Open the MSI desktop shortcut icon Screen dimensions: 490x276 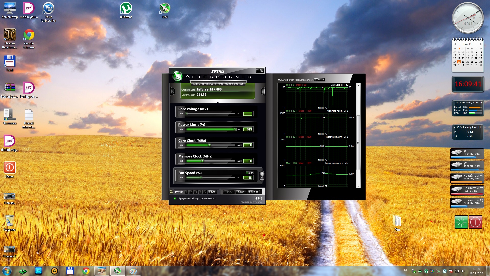point(165,8)
